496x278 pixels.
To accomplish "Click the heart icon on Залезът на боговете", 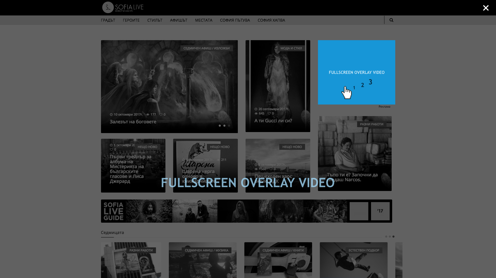I will [161, 115].
